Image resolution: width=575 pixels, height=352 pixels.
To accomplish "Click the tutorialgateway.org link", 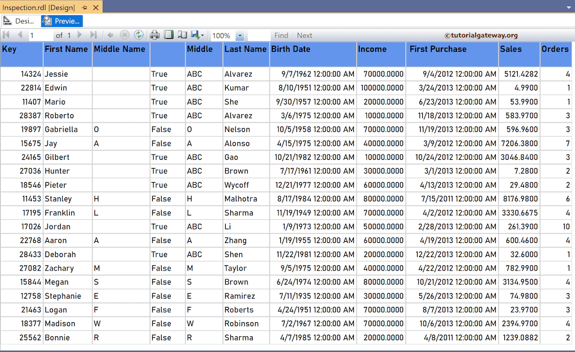I will point(482,35).
